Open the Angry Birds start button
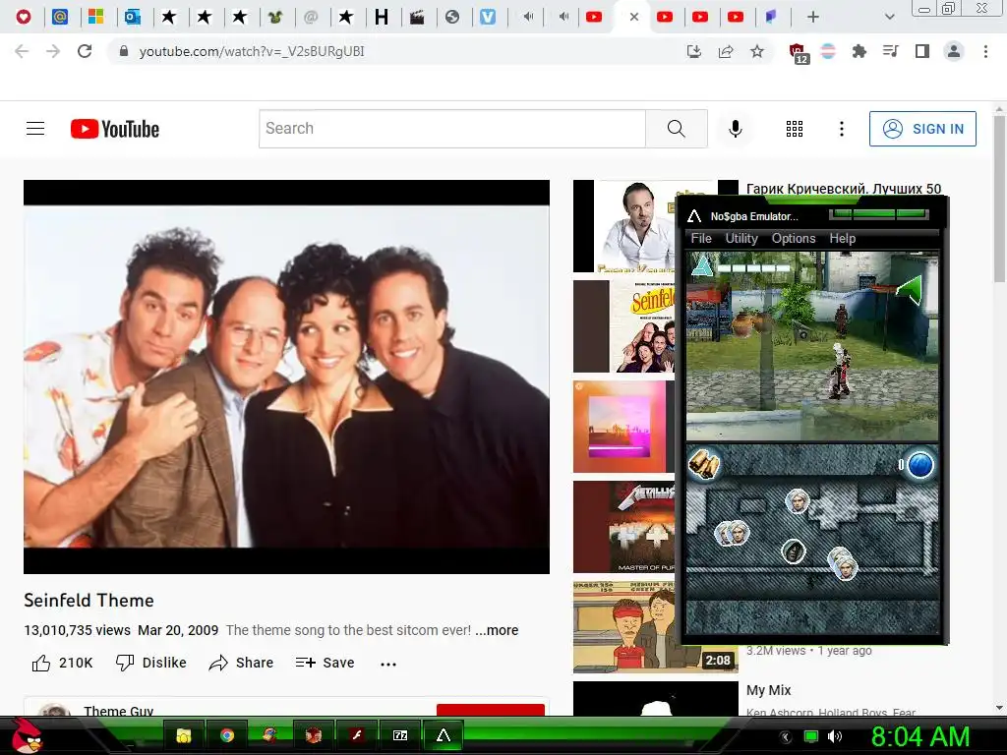 pos(28,735)
